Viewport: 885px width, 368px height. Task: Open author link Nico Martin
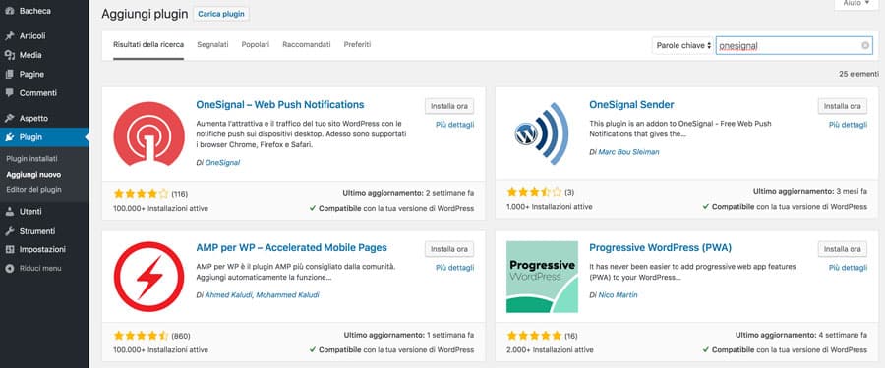pos(619,295)
